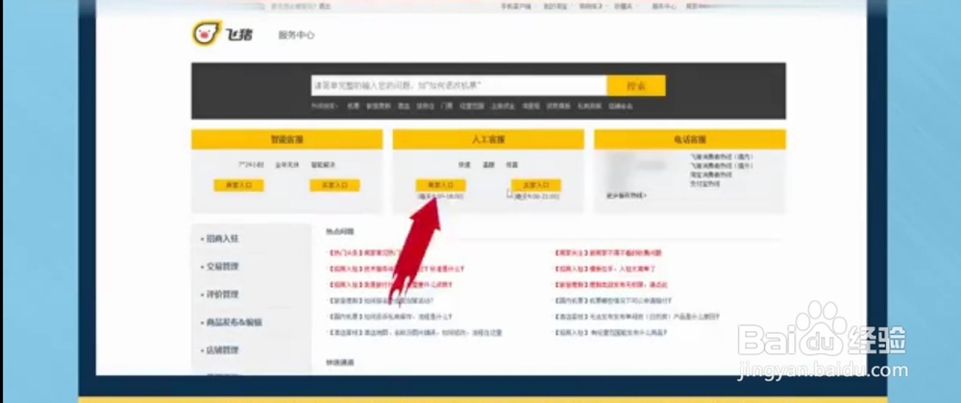Select the 机票 hot search keyword
Viewport: 961px width, 403px height.
point(353,106)
